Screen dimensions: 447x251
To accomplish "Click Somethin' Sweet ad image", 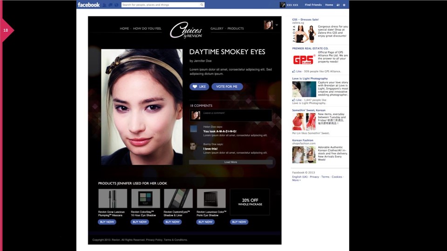I will pos(304,121).
